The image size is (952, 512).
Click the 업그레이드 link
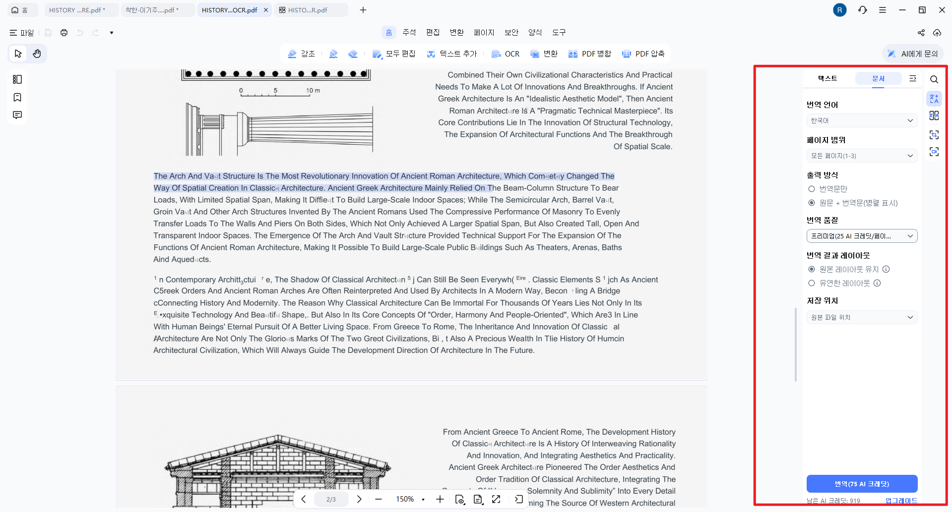[x=901, y=501]
